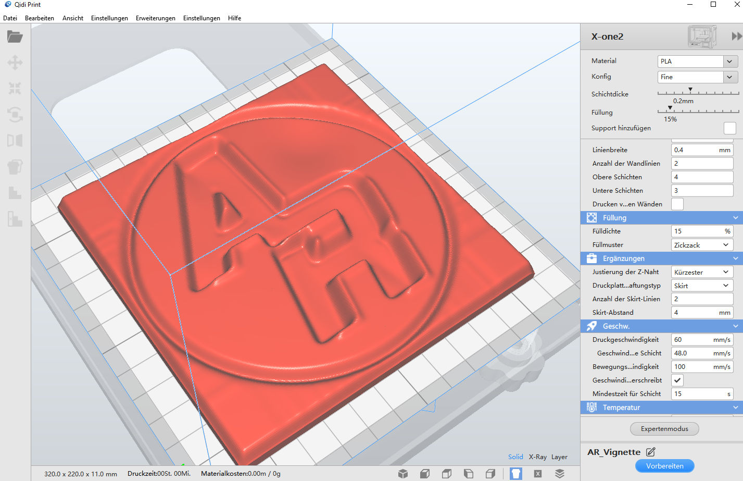Image resolution: width=743 pixels, height=481 pixels.
Task: Click the X-one2 printer thumbnail icon
Action: 702,36
